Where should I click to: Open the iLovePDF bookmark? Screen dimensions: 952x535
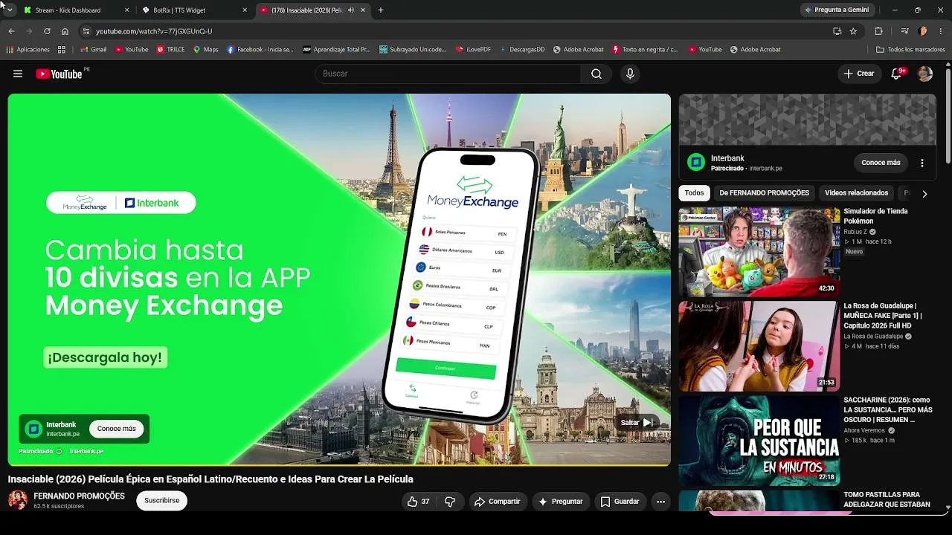click(473, 50)
